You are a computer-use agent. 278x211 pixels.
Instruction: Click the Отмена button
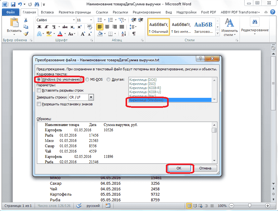click(x=206, y=168)
